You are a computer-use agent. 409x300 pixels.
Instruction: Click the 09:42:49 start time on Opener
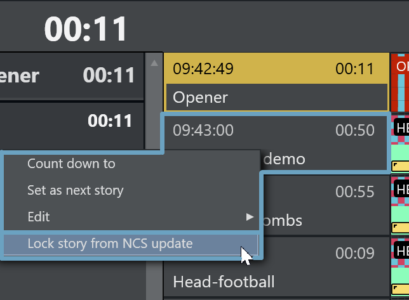click(203, 70)
